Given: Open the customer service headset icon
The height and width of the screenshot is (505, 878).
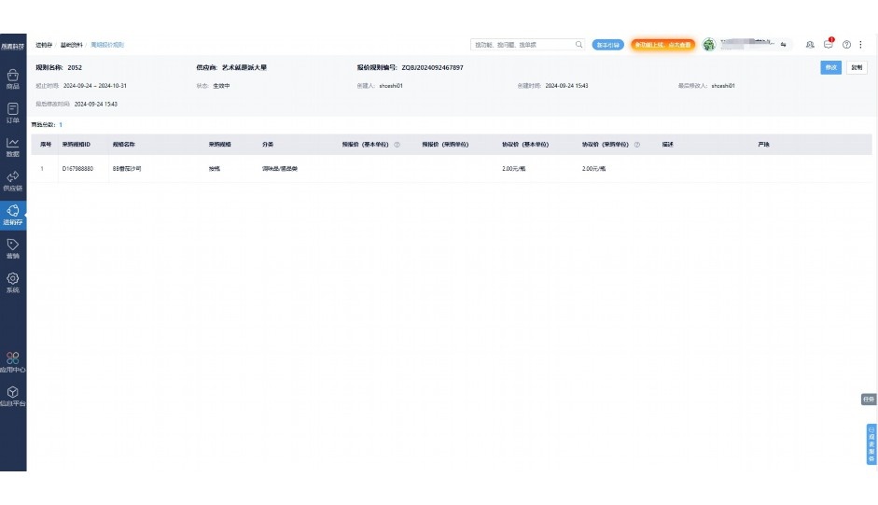Looking at the screenshot, I should point(810,45).
